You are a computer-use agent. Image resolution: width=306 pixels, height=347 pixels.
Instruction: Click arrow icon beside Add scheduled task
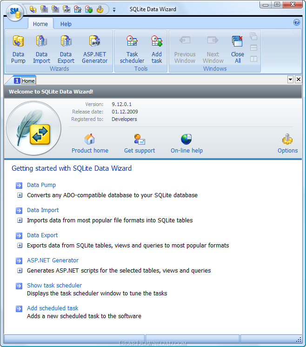[x=19, y=308]
